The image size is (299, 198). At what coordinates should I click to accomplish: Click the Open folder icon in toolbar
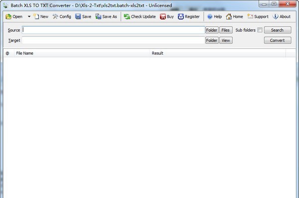click(x=8, y=17)
